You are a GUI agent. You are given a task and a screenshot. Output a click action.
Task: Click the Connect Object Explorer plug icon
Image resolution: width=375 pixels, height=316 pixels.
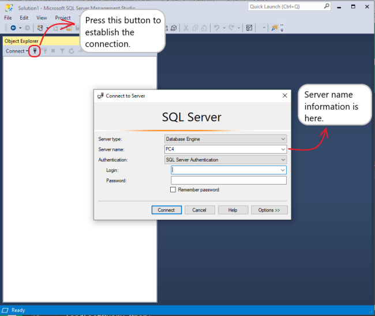(x=35, y=51)
